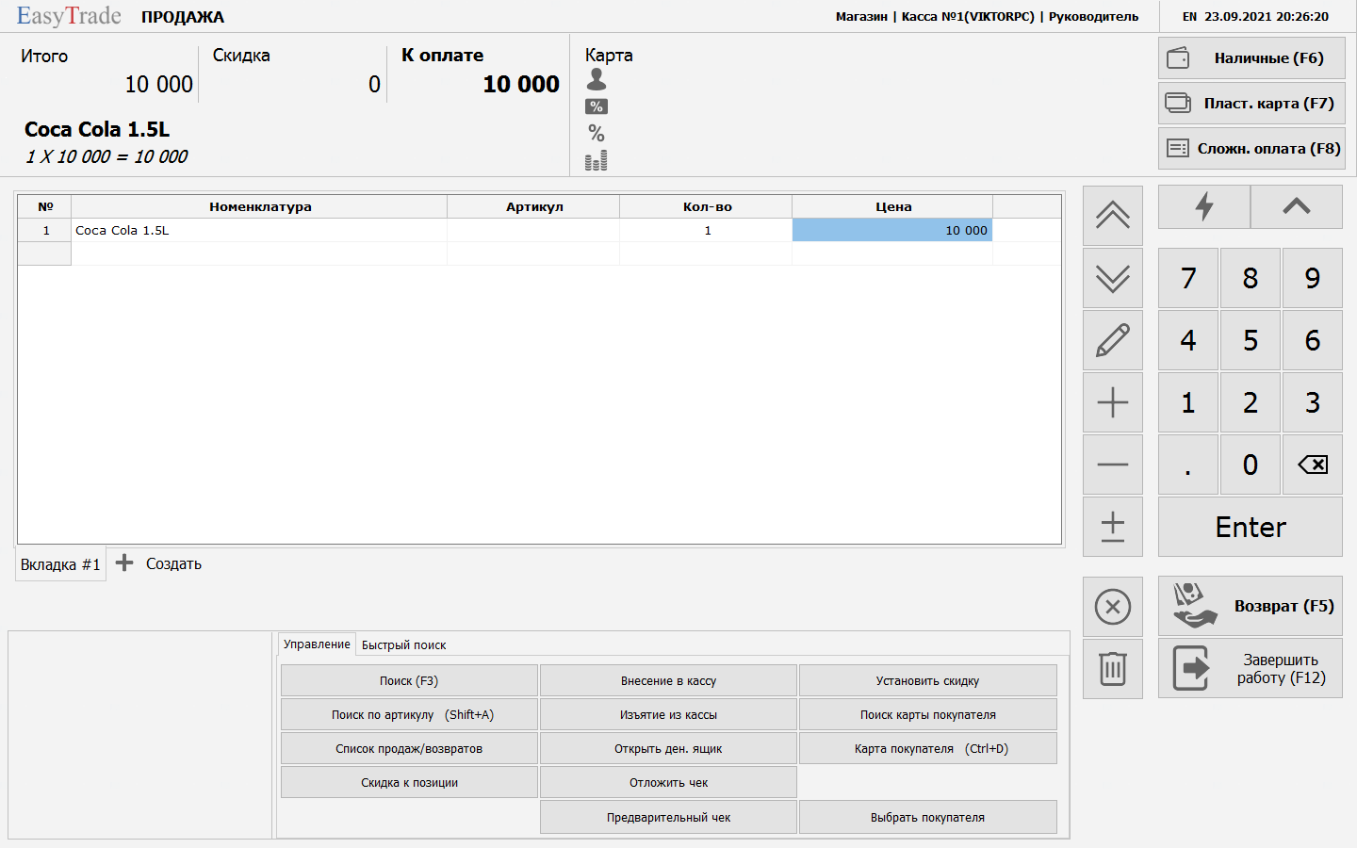Click the quantity cell showing 1
This screenshot has width=1357, height=848.
pyautogui.click(x=707, y=230)
